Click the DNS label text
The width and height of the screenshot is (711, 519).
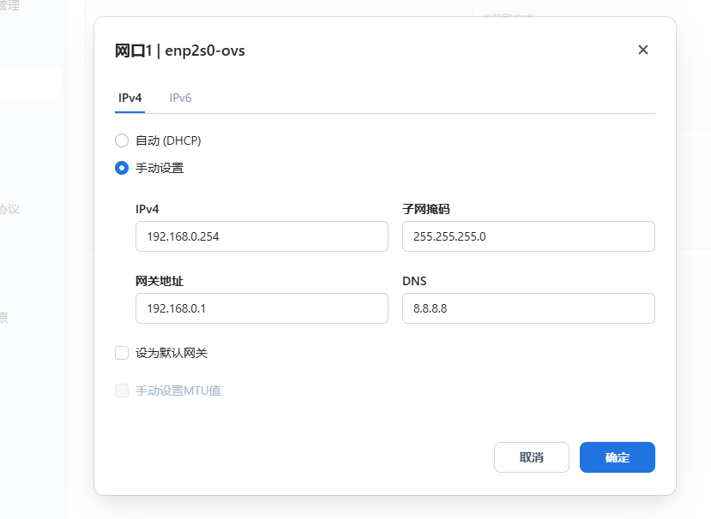tap(414, 281)
